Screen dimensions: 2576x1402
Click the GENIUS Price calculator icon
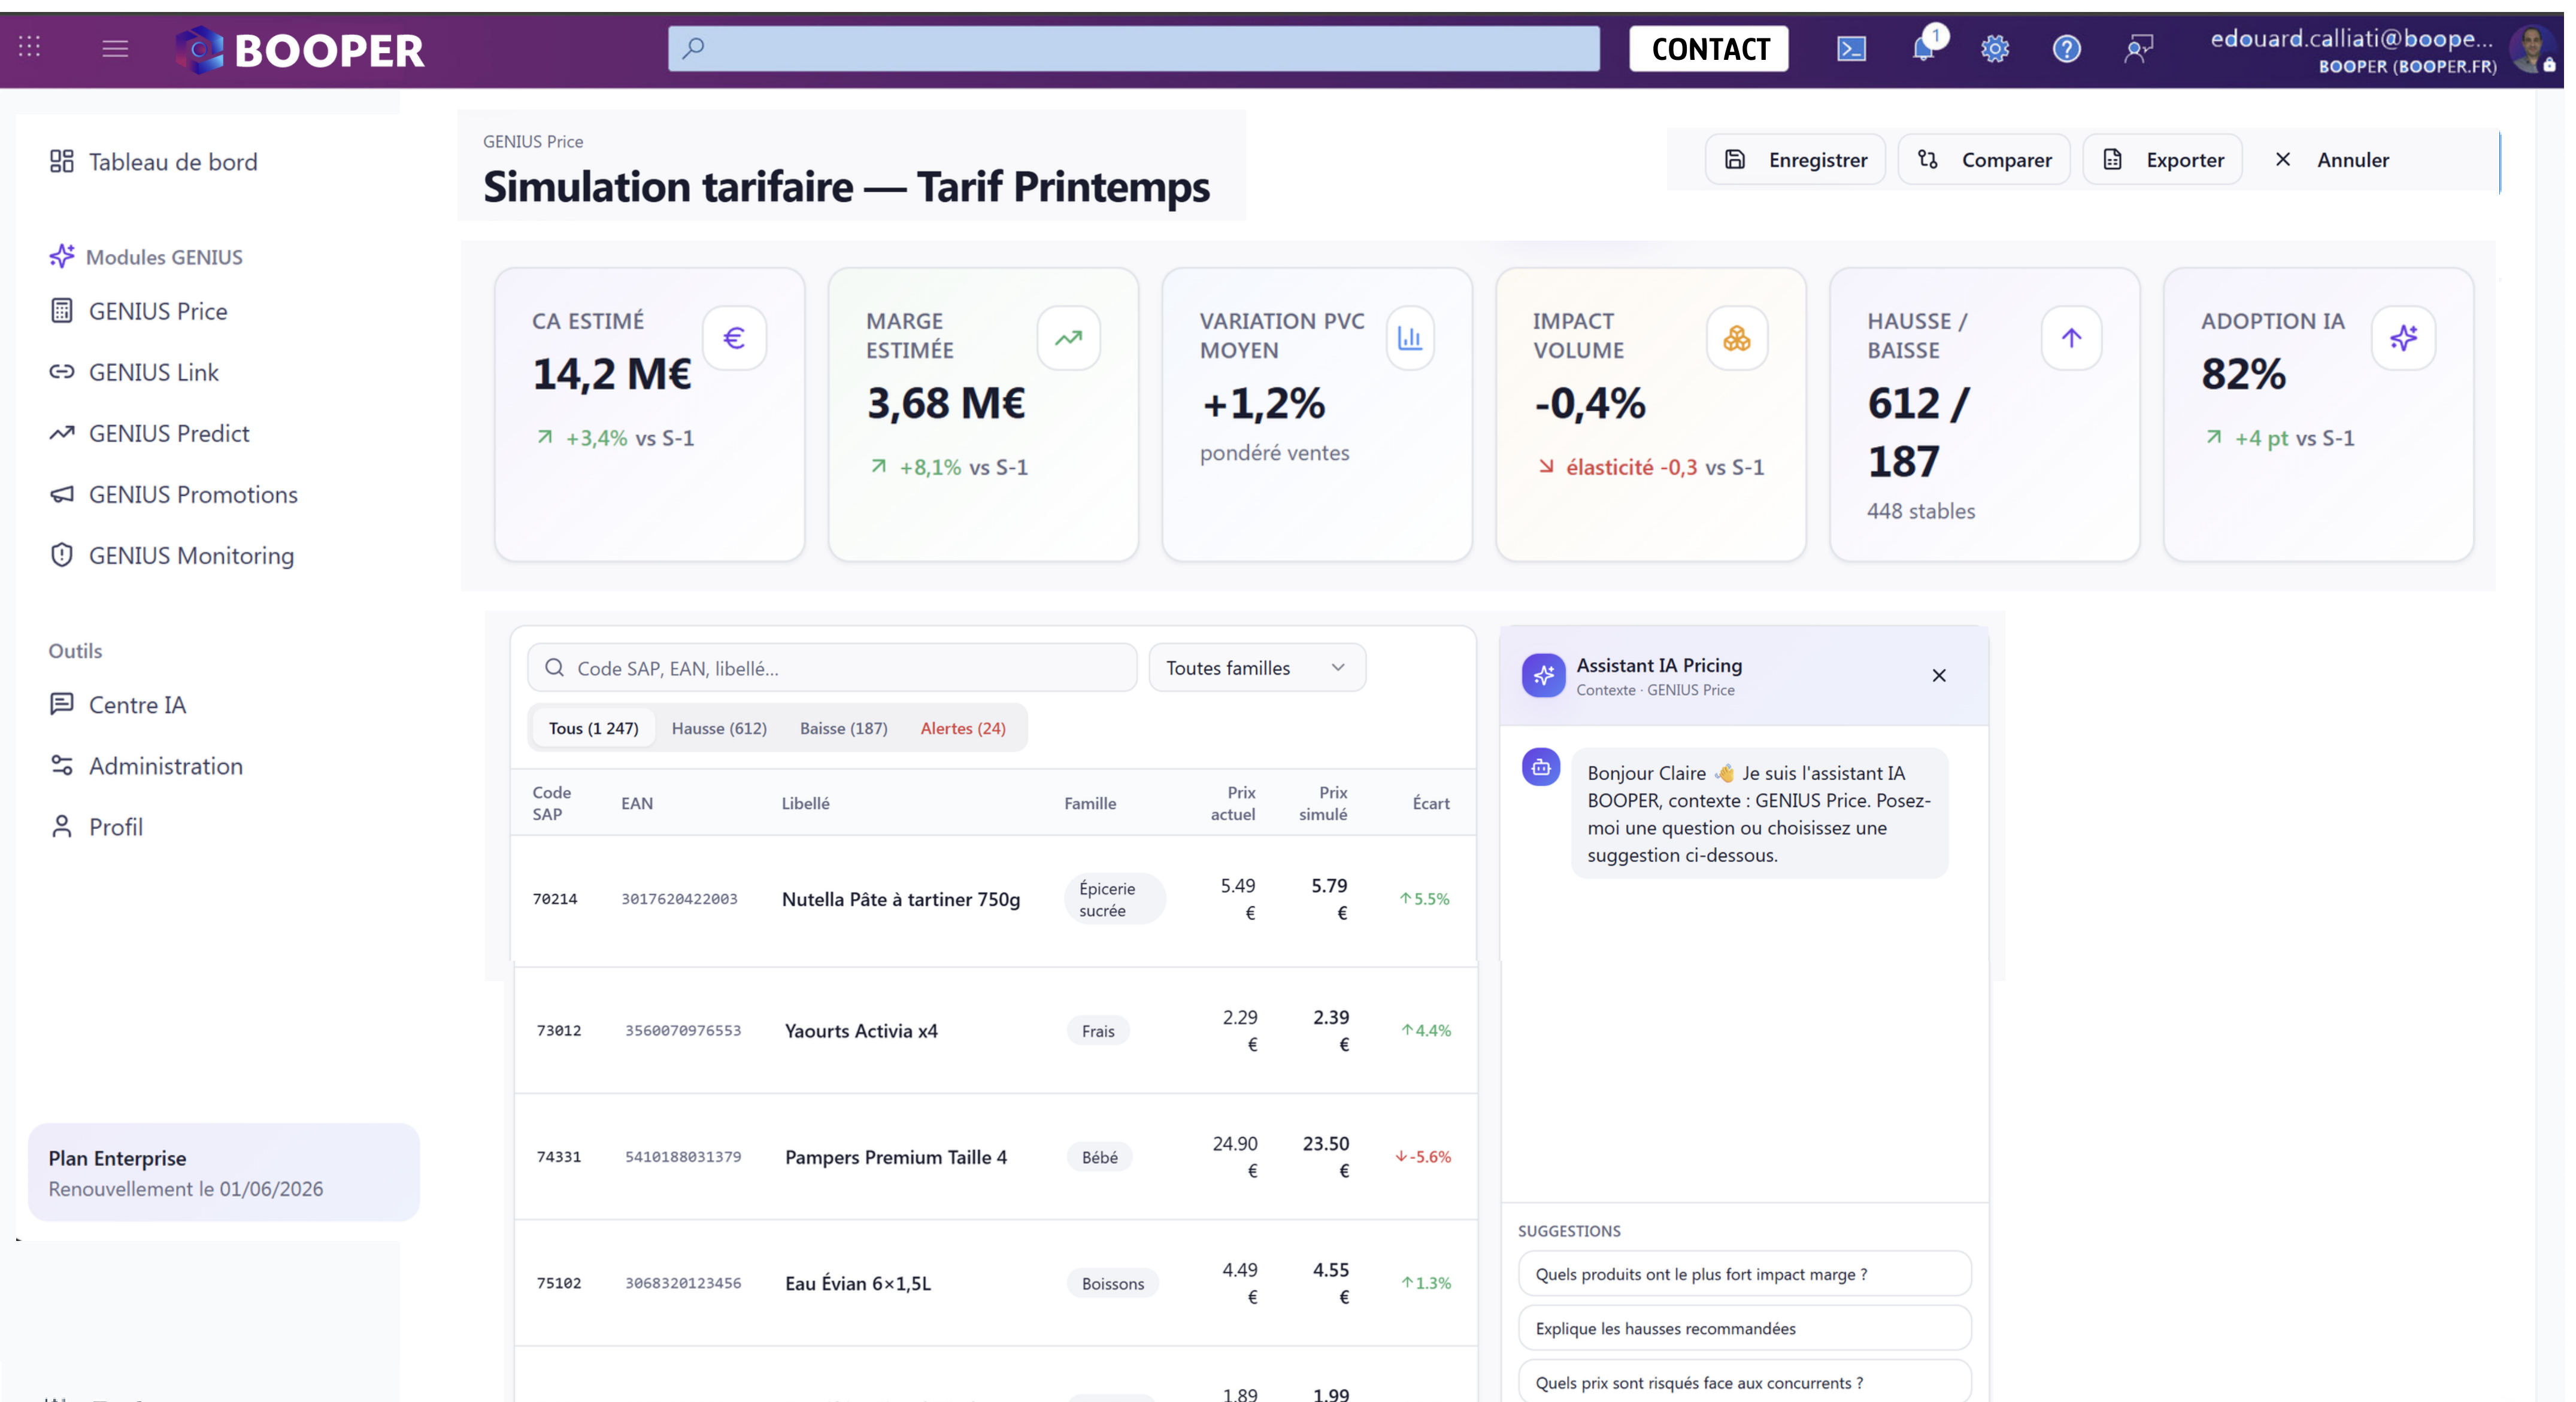[x=62, y=311]
